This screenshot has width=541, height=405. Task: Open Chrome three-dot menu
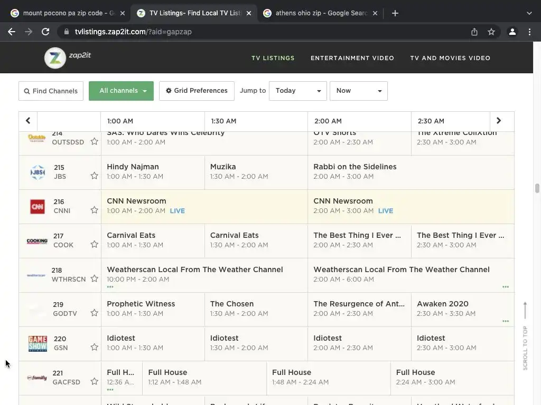pyautogui.click(x=529, y=32)
